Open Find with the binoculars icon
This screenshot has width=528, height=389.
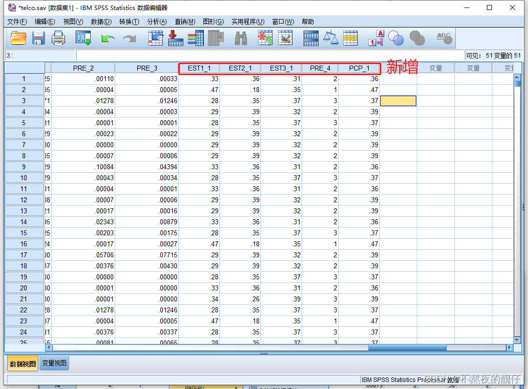[x=241, y=39]
